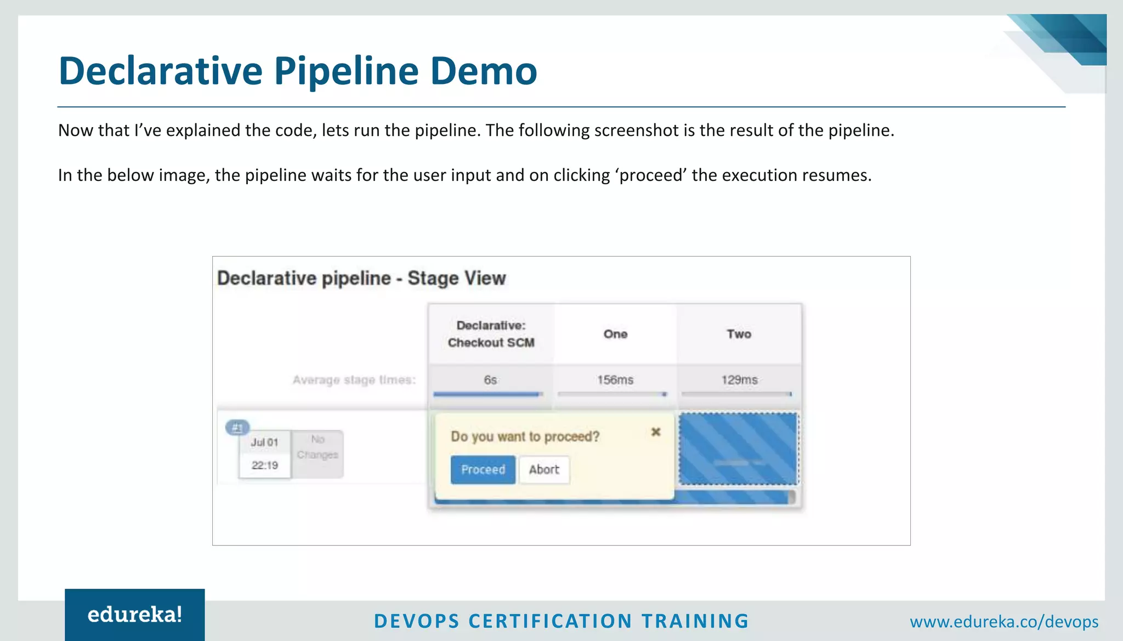Image resolution: width=1123 pixels, height=641 pixels.
Task: Click the 'Declarative Pipeline Demo' slide title
Action: (x=298, y=71)
